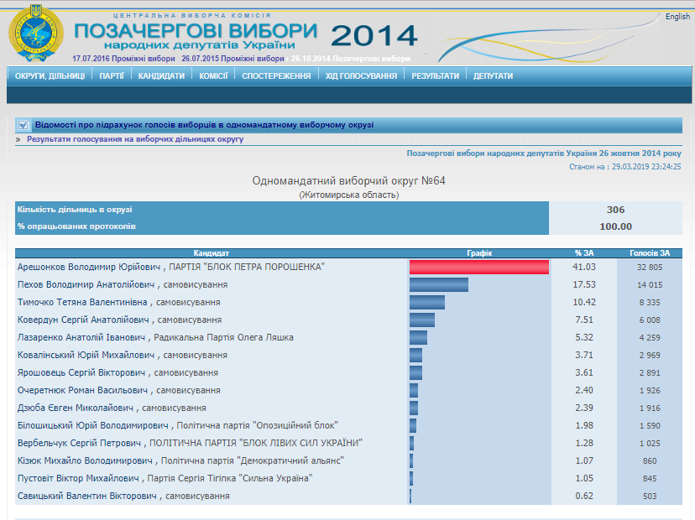Open Результати голосування на виборчих дільницях округу
Image resolution: width=695 pixels, height=520 pixels.
coord(135,139)
